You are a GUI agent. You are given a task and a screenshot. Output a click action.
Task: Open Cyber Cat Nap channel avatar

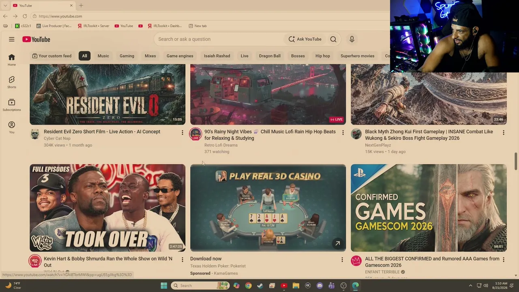(x=35, y=134)
